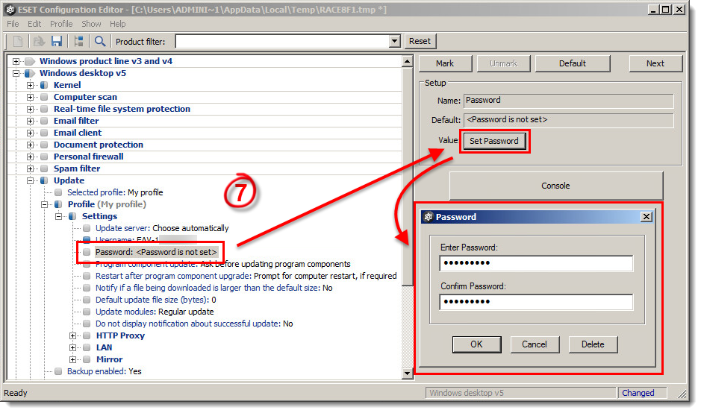Click the Set Password button
This screenshot has height=413, width=701.
(494, 141)
